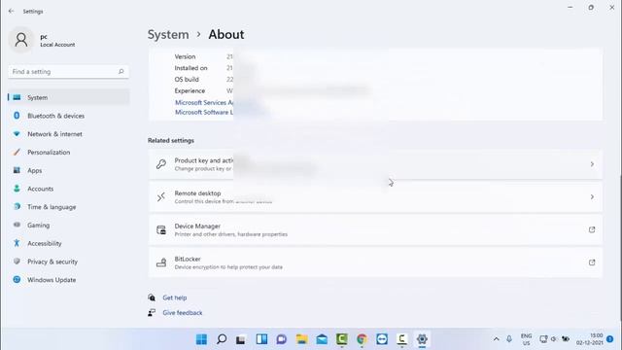Open Product key and activation
The image size is (622, 350).
[x=375, y=164]
